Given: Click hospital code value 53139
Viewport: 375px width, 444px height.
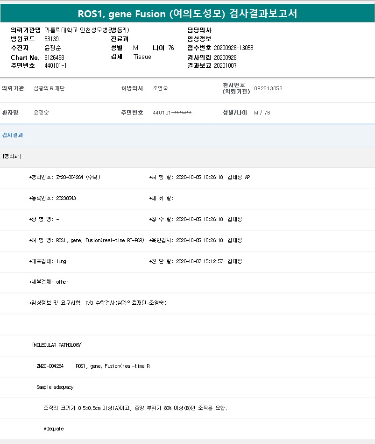Looking at the screenshot, I should tap(51, 39).
